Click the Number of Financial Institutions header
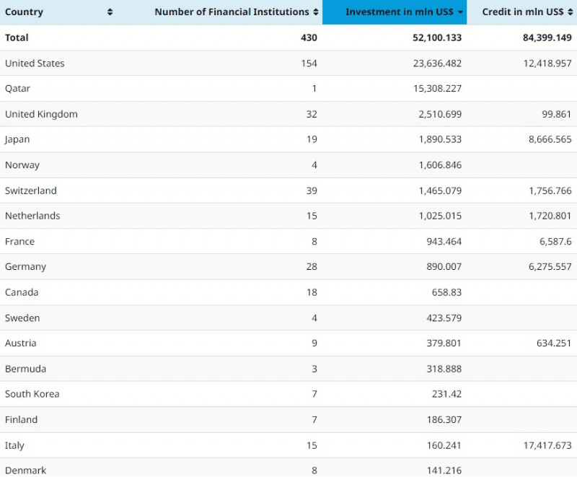 pyautogui.click(x=232, y=12)
